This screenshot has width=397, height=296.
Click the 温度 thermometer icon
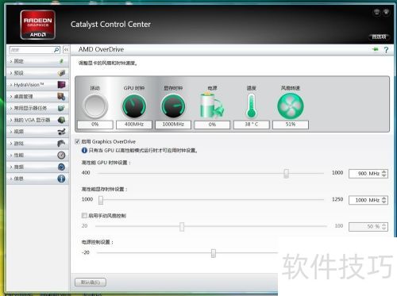[x=251, y=106]
